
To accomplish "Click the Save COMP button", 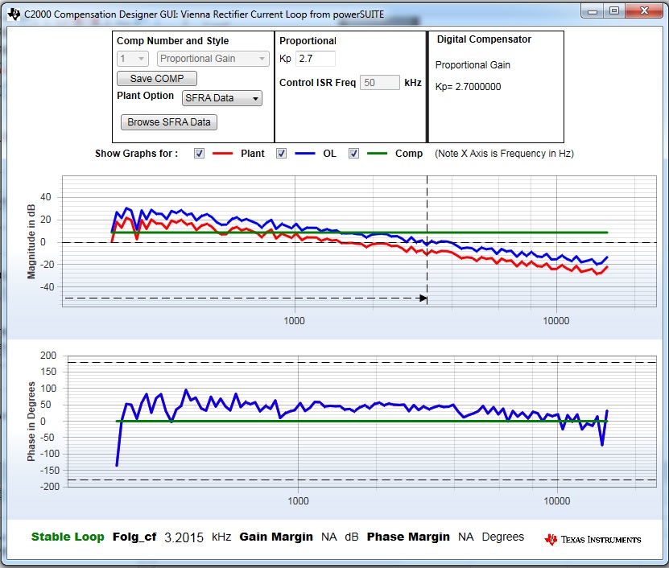I will (x=157, y=79).
